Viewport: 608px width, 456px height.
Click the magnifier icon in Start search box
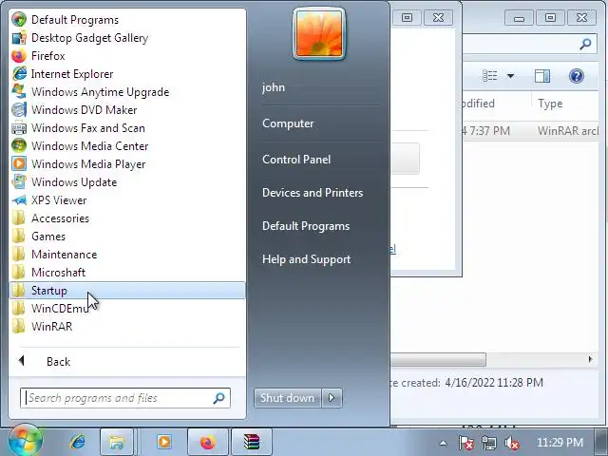(219, 398)
